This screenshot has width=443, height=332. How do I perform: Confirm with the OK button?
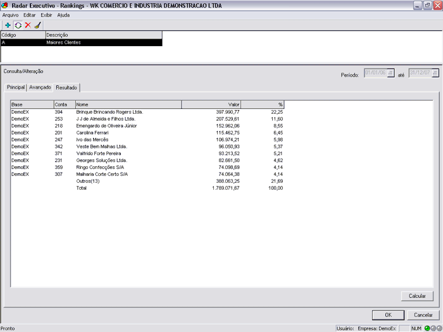[388, 314]
